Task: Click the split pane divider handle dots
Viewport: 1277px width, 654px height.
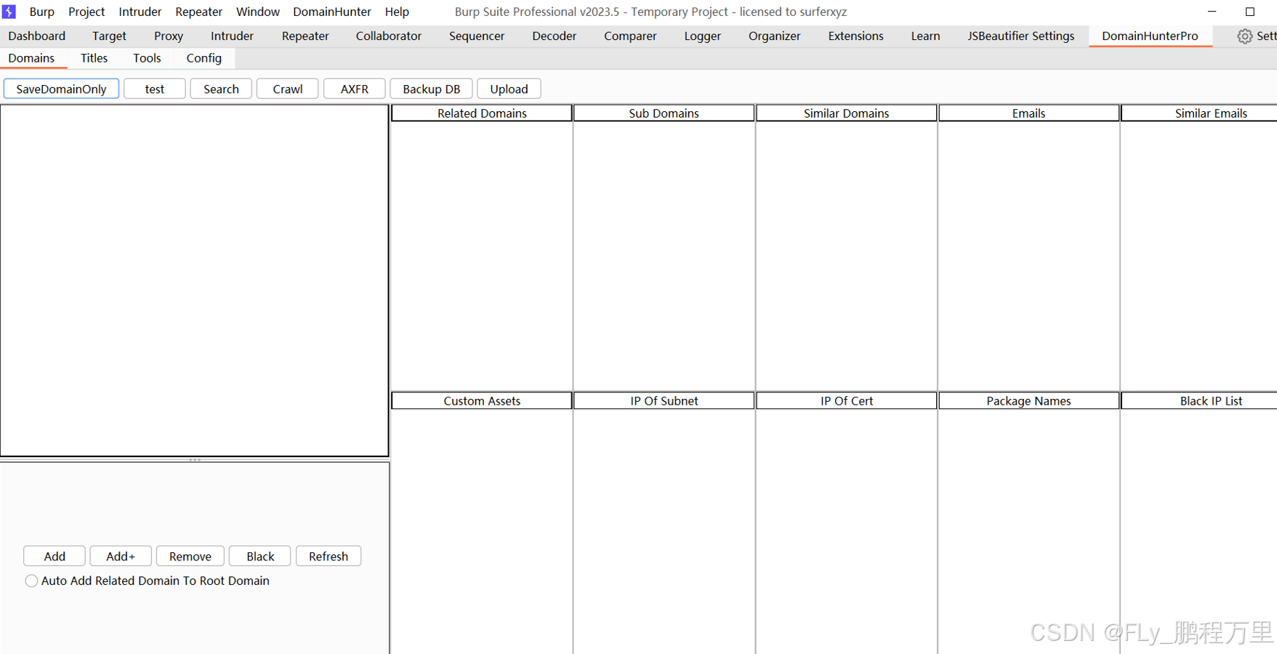Action: (195, 460)
